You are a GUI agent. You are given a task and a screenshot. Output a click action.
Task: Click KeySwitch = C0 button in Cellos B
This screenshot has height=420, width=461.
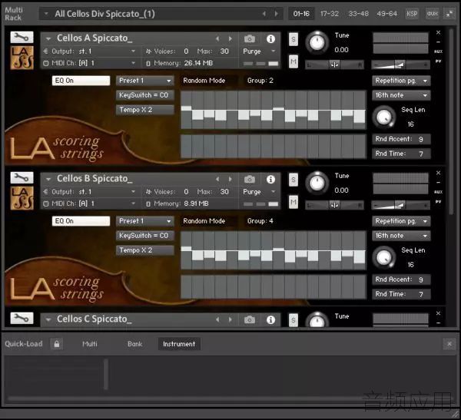point(145,236)
